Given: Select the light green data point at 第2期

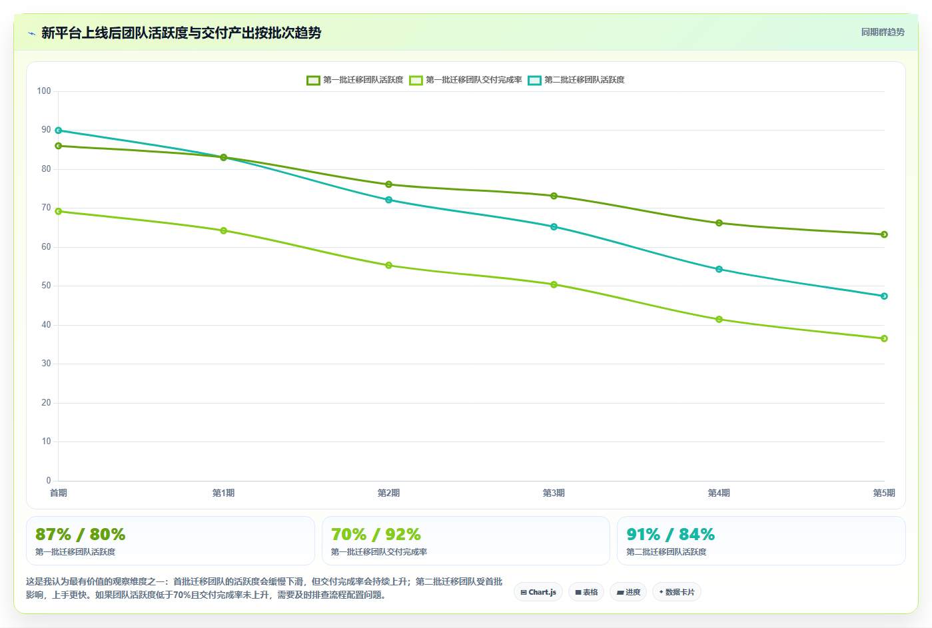Looking at the screenshot, I should (x=389, y=265).
